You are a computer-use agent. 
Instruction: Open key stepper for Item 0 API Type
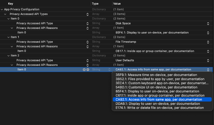coord(87,23)
